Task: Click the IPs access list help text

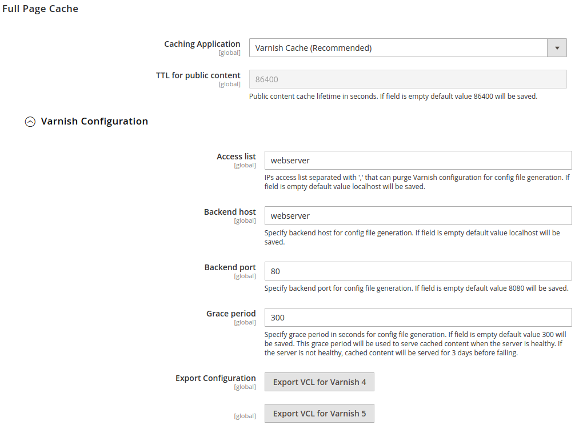Action: (417, 182)
